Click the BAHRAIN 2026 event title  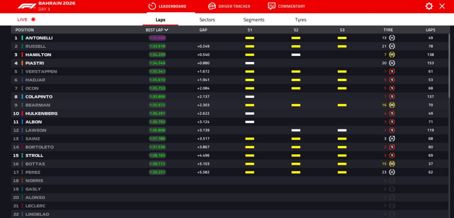(57, 4)
